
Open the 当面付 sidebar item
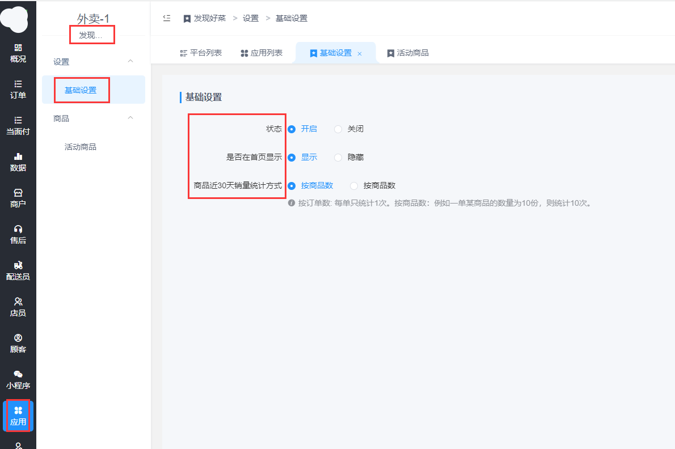18,126
